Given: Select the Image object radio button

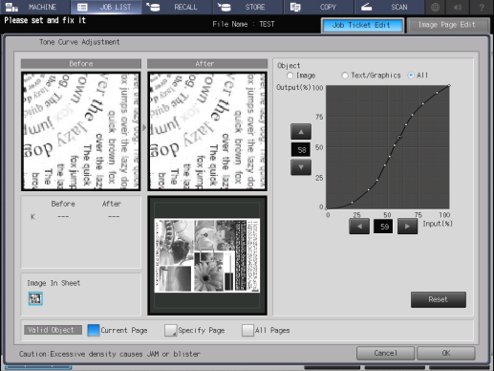Looking at the screenshot, I should click(290, 76).
